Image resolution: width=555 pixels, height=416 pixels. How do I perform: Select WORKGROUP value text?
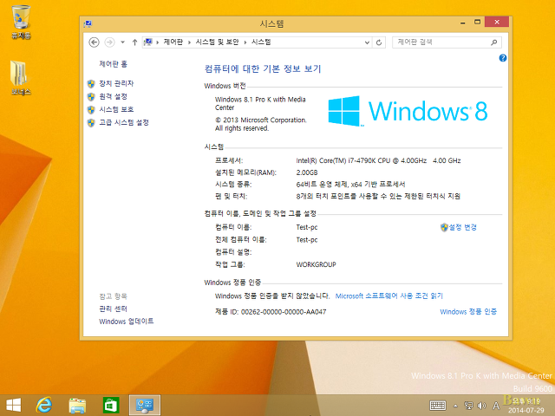(316, 264)
